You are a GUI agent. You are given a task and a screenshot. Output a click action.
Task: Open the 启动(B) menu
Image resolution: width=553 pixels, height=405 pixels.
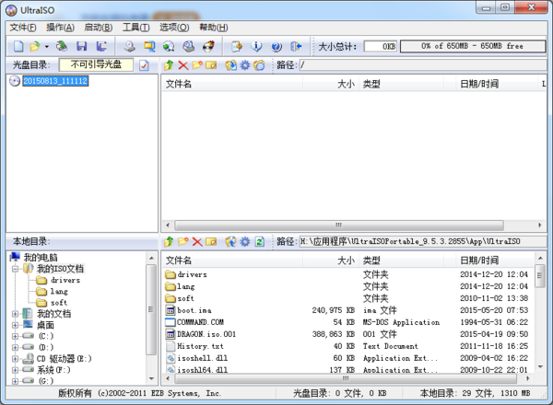[x=99, y=28]
